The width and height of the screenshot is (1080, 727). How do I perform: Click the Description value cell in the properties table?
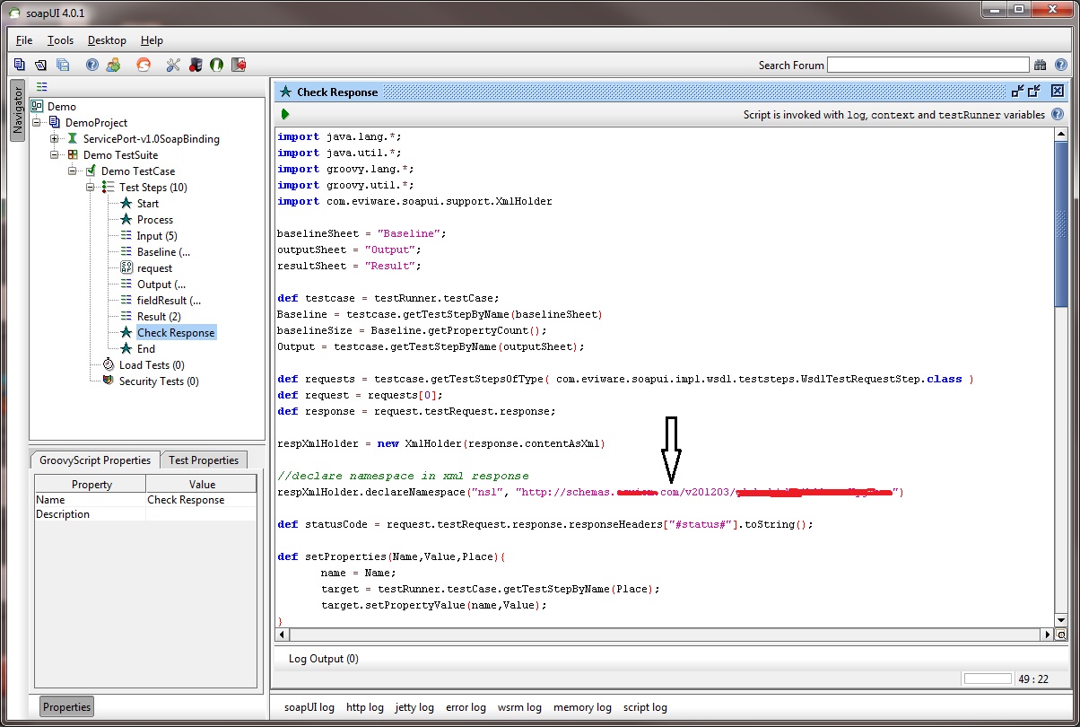(x=203, y=514)
